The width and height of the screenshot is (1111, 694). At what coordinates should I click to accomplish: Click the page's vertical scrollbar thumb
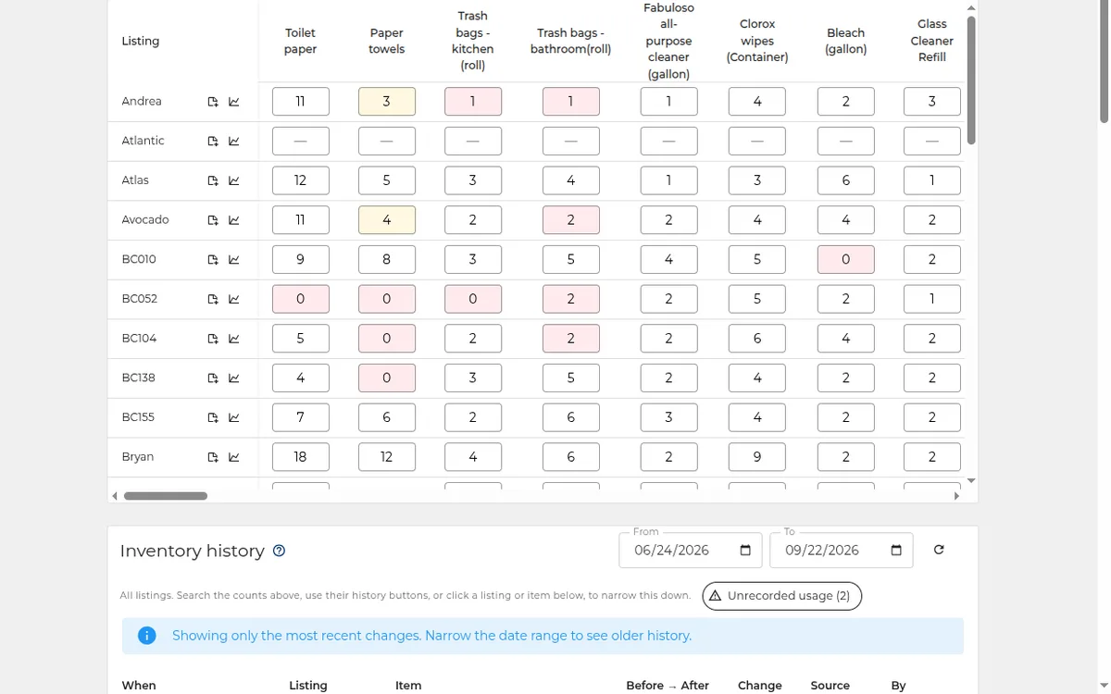click(x=1104, y=63)
